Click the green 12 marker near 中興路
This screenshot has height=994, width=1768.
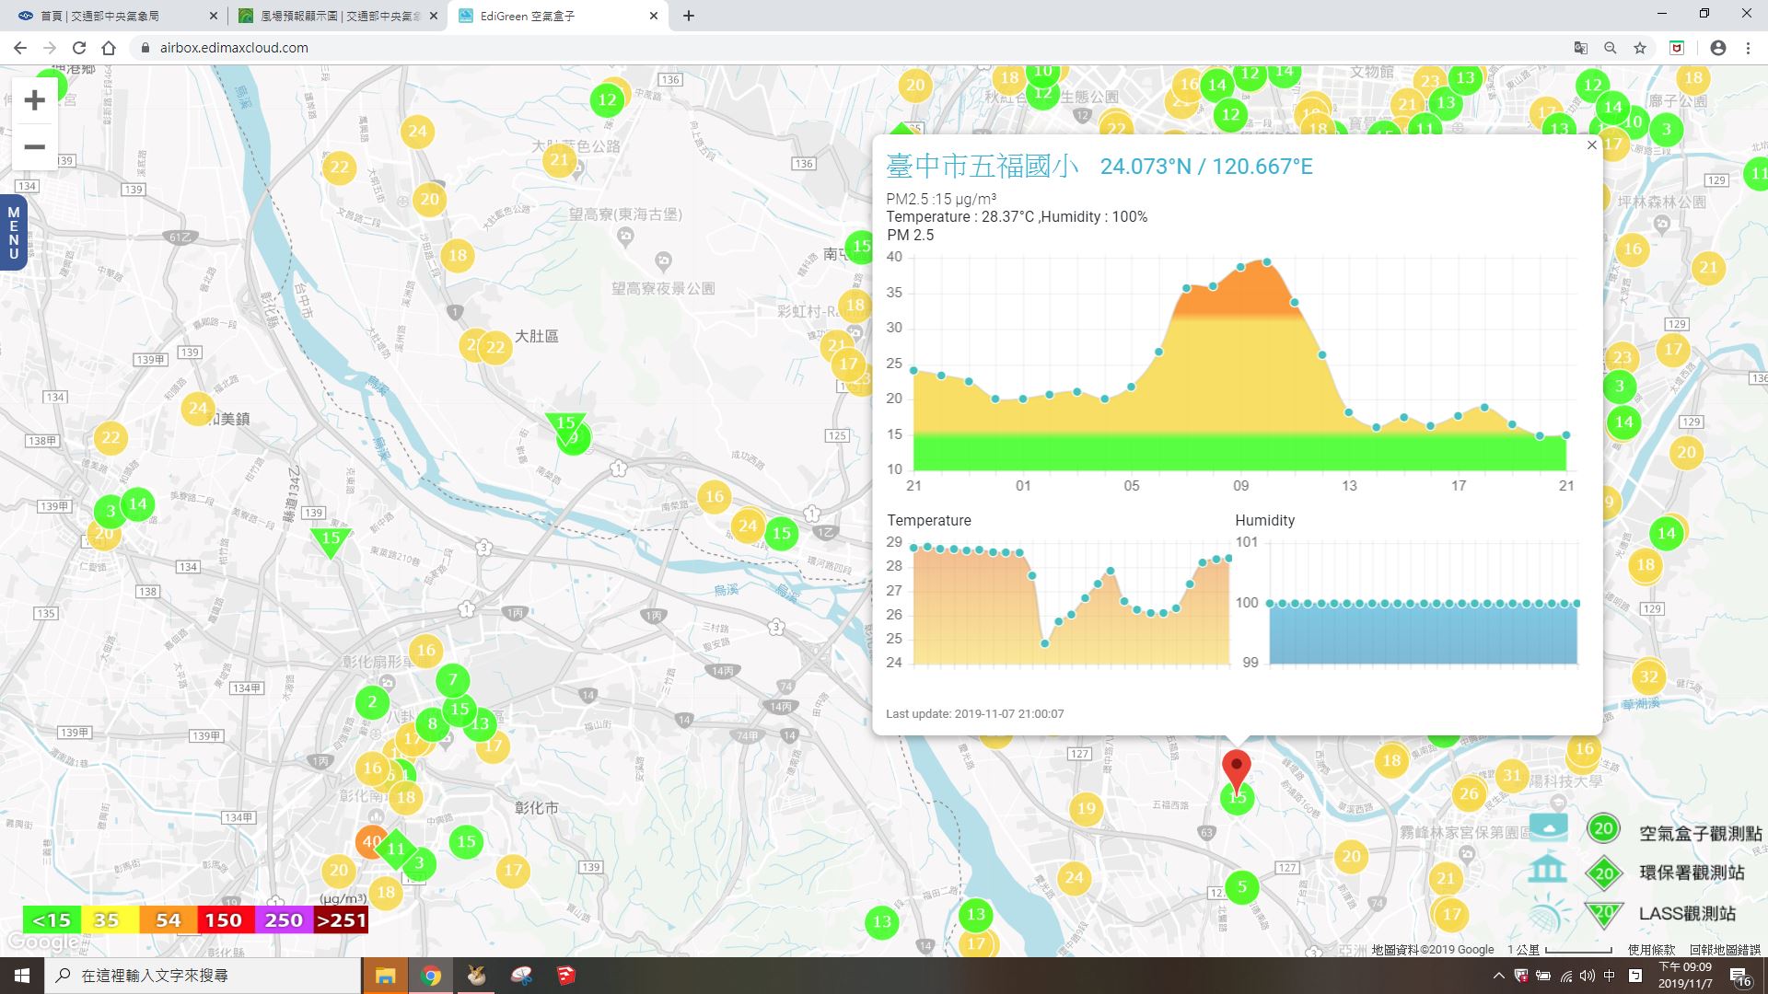click(607, 100)
